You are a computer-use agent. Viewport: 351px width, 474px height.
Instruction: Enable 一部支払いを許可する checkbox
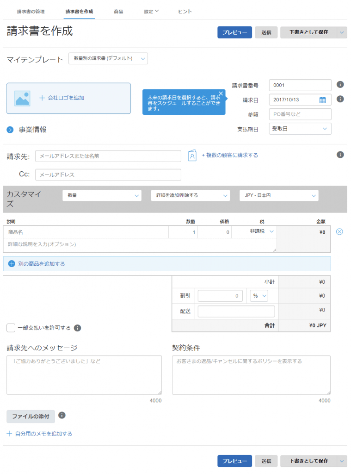11,328
